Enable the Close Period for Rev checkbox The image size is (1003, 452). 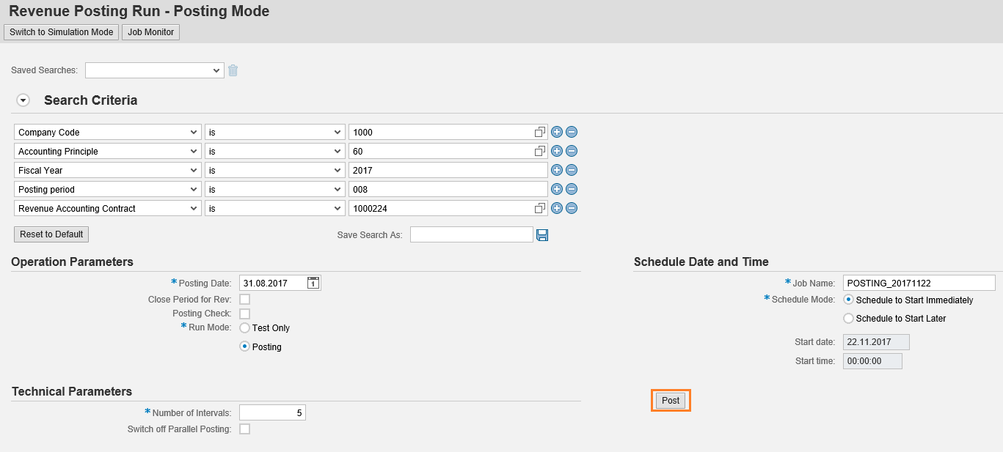pos(244,299)
